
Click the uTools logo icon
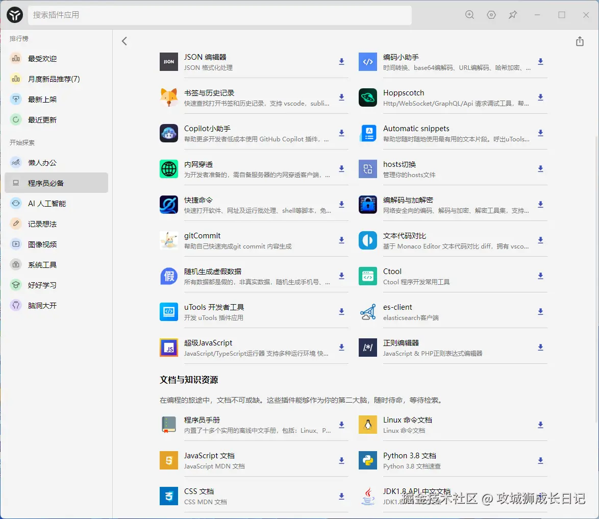click(15, 15)
